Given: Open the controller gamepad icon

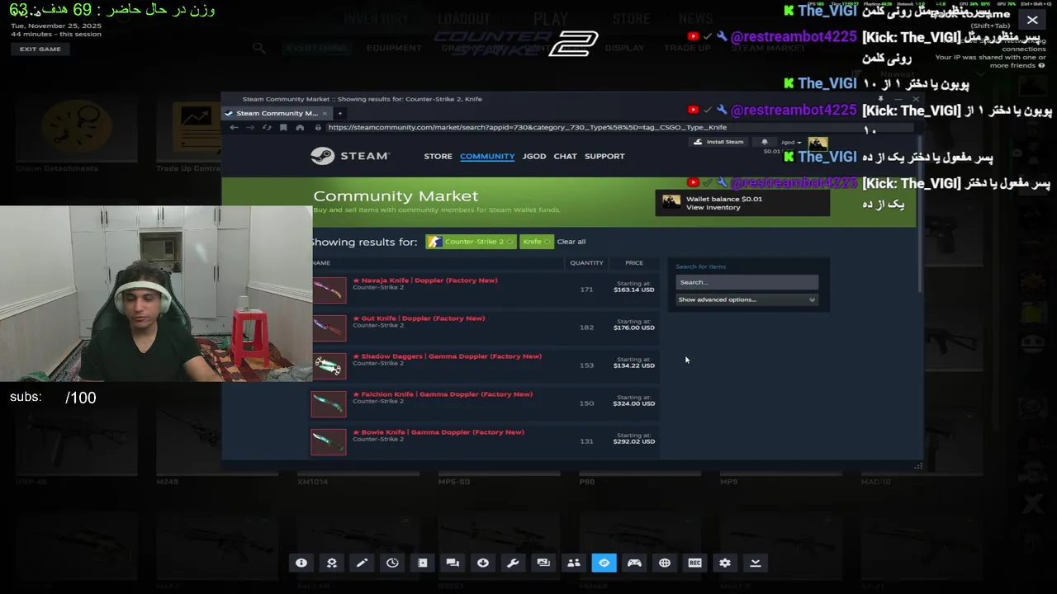Looking at the screenshot, I should 634,563.
